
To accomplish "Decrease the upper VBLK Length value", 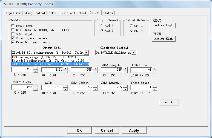I will point(125,72).
